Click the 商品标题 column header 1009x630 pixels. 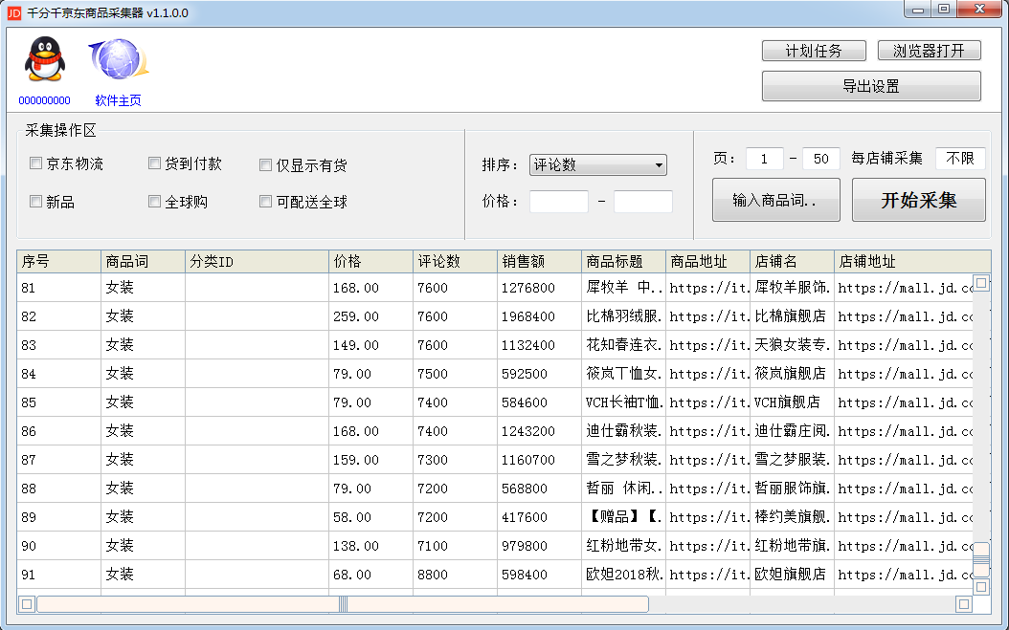click(624, 262)
